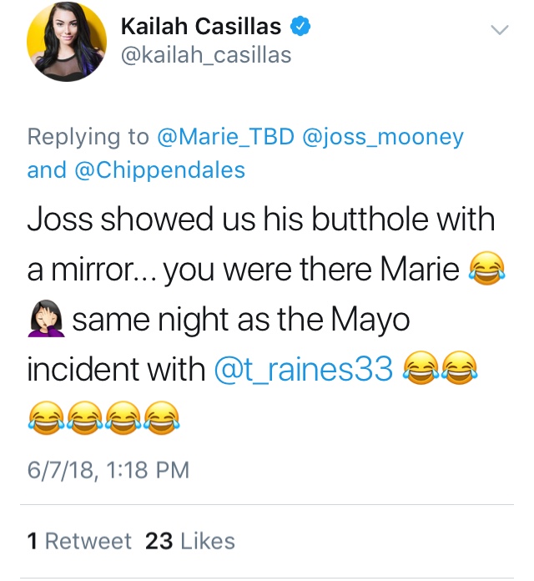The image size is (534, 581).
Task: Click the laughing emoji after Marie
Action: tap(487, 268)
